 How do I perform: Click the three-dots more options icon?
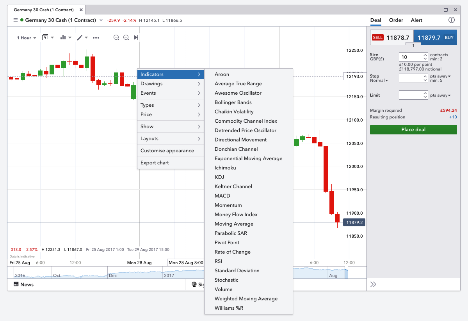click(96, 38)
